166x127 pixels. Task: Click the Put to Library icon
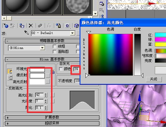tap(59, 26)
